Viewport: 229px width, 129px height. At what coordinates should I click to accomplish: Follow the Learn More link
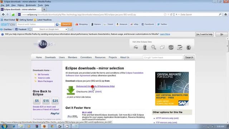(165, 34)
